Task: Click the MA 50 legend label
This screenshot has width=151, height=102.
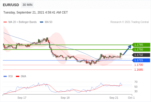Action: [x=49, y=22]
